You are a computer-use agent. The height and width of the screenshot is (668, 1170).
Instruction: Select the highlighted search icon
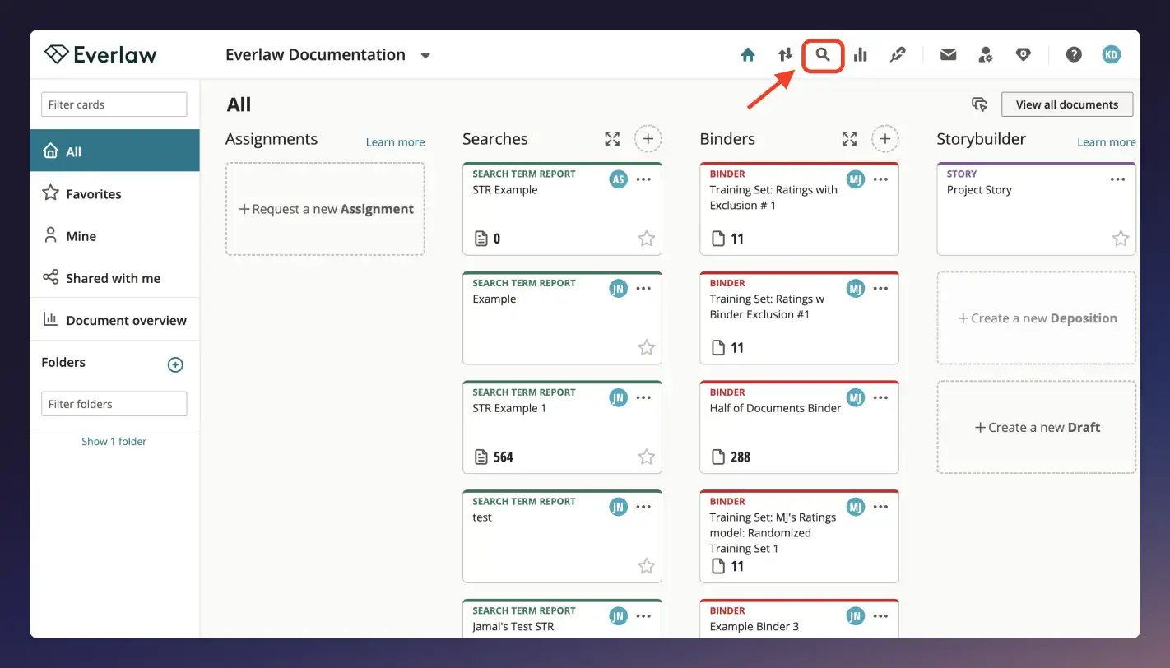[x=823, y=53]
